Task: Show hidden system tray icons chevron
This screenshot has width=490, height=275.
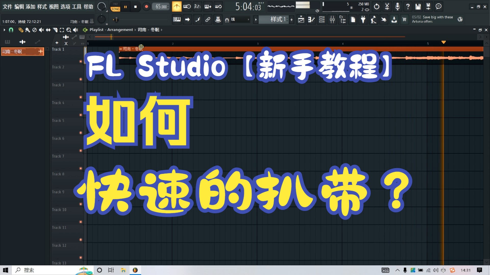Action: pyautogui.click(x=397, y=270)
